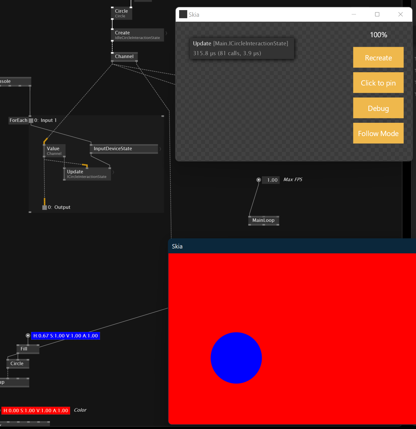
Task: Select the InputDeviceState node
Action: (x=124, y=148)
